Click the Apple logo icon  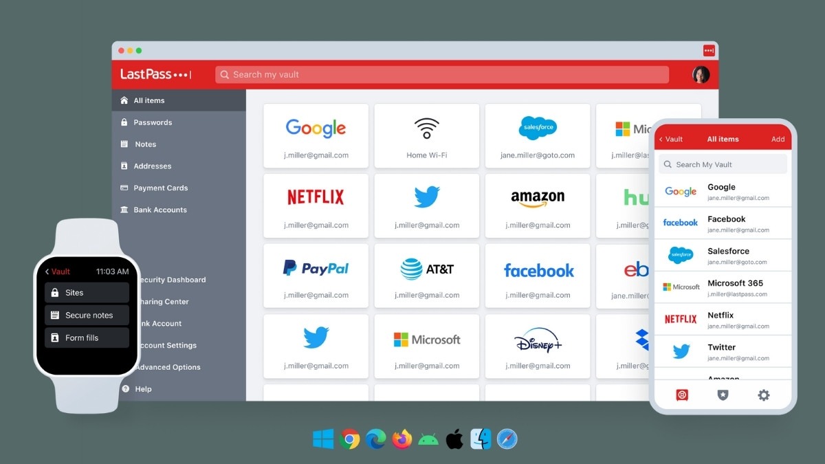point(454,439)
